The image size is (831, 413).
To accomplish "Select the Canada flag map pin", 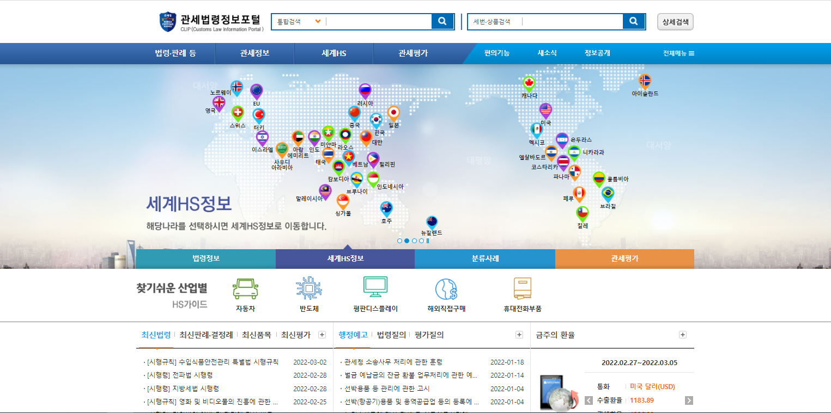I will 528,83.
